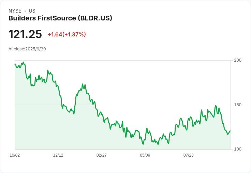251x173 pixels.
Task: Click the 10/02 date axis label
Action: click(x=15, y=155)
